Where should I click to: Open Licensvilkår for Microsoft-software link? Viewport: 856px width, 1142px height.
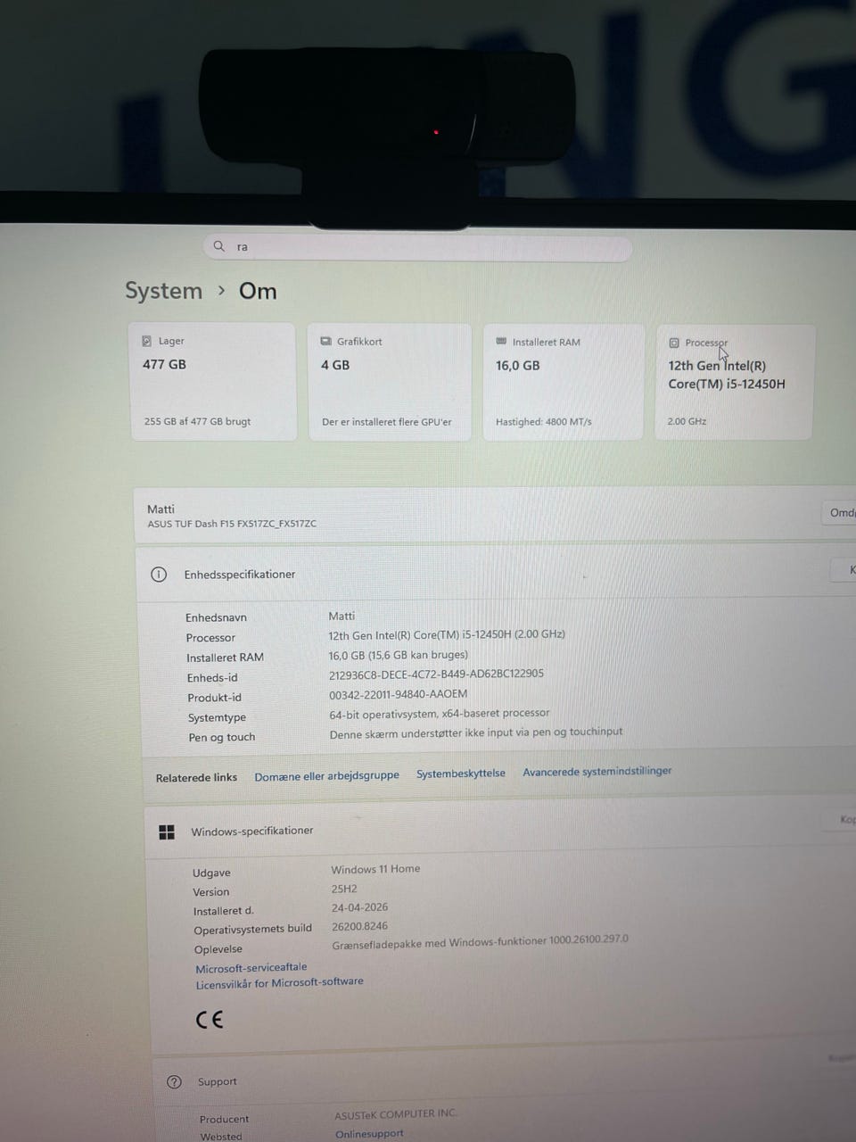280,983
